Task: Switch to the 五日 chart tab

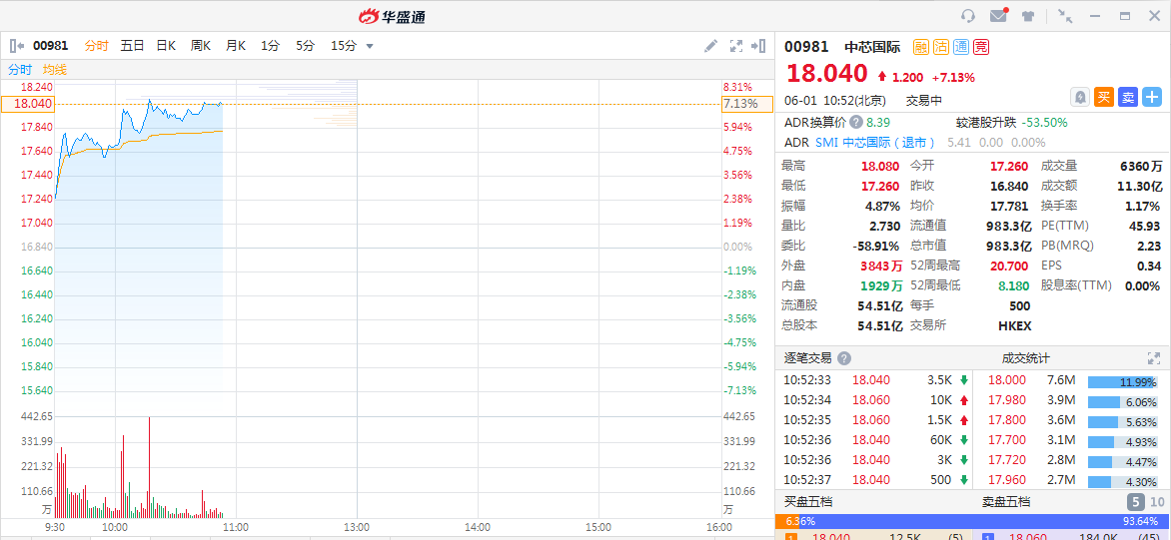Action: (x=132, y=46)
